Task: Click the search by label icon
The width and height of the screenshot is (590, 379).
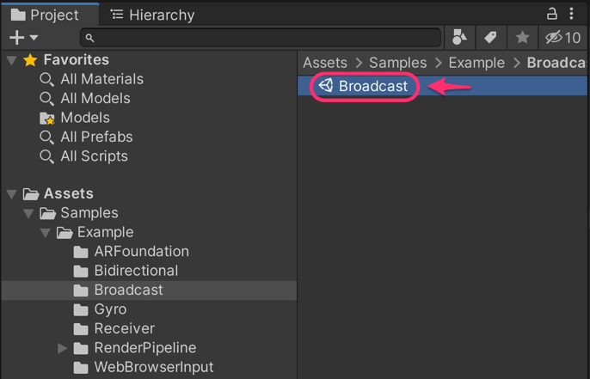Action: [490, 37]
